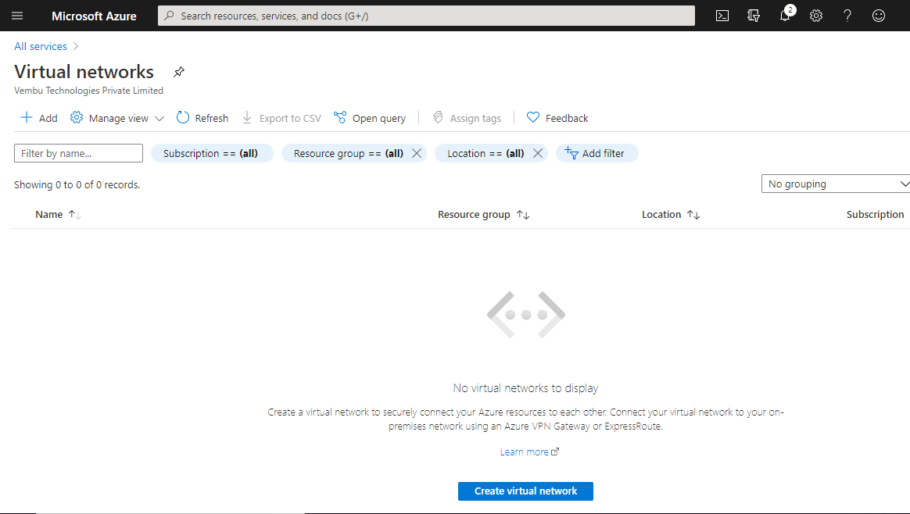Image resolution: width=910 pixels, height=514 pixels.
Task: Go to Microsoft Azure home
Action: point(94,16)
